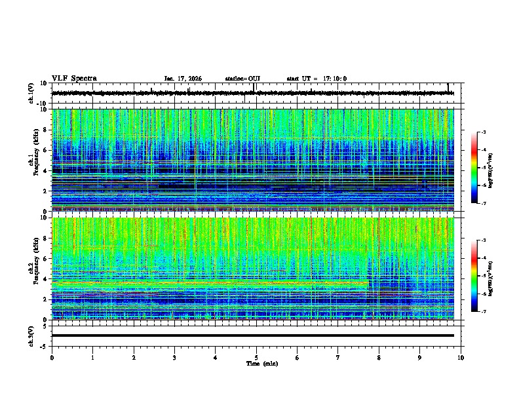Screen dimensions: 519x401
Task: Click the time axis tick label "4"
Action: [x=216, y=358]
